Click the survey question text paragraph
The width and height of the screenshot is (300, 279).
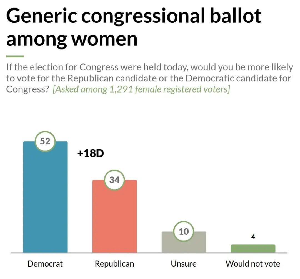pos(150,78)
